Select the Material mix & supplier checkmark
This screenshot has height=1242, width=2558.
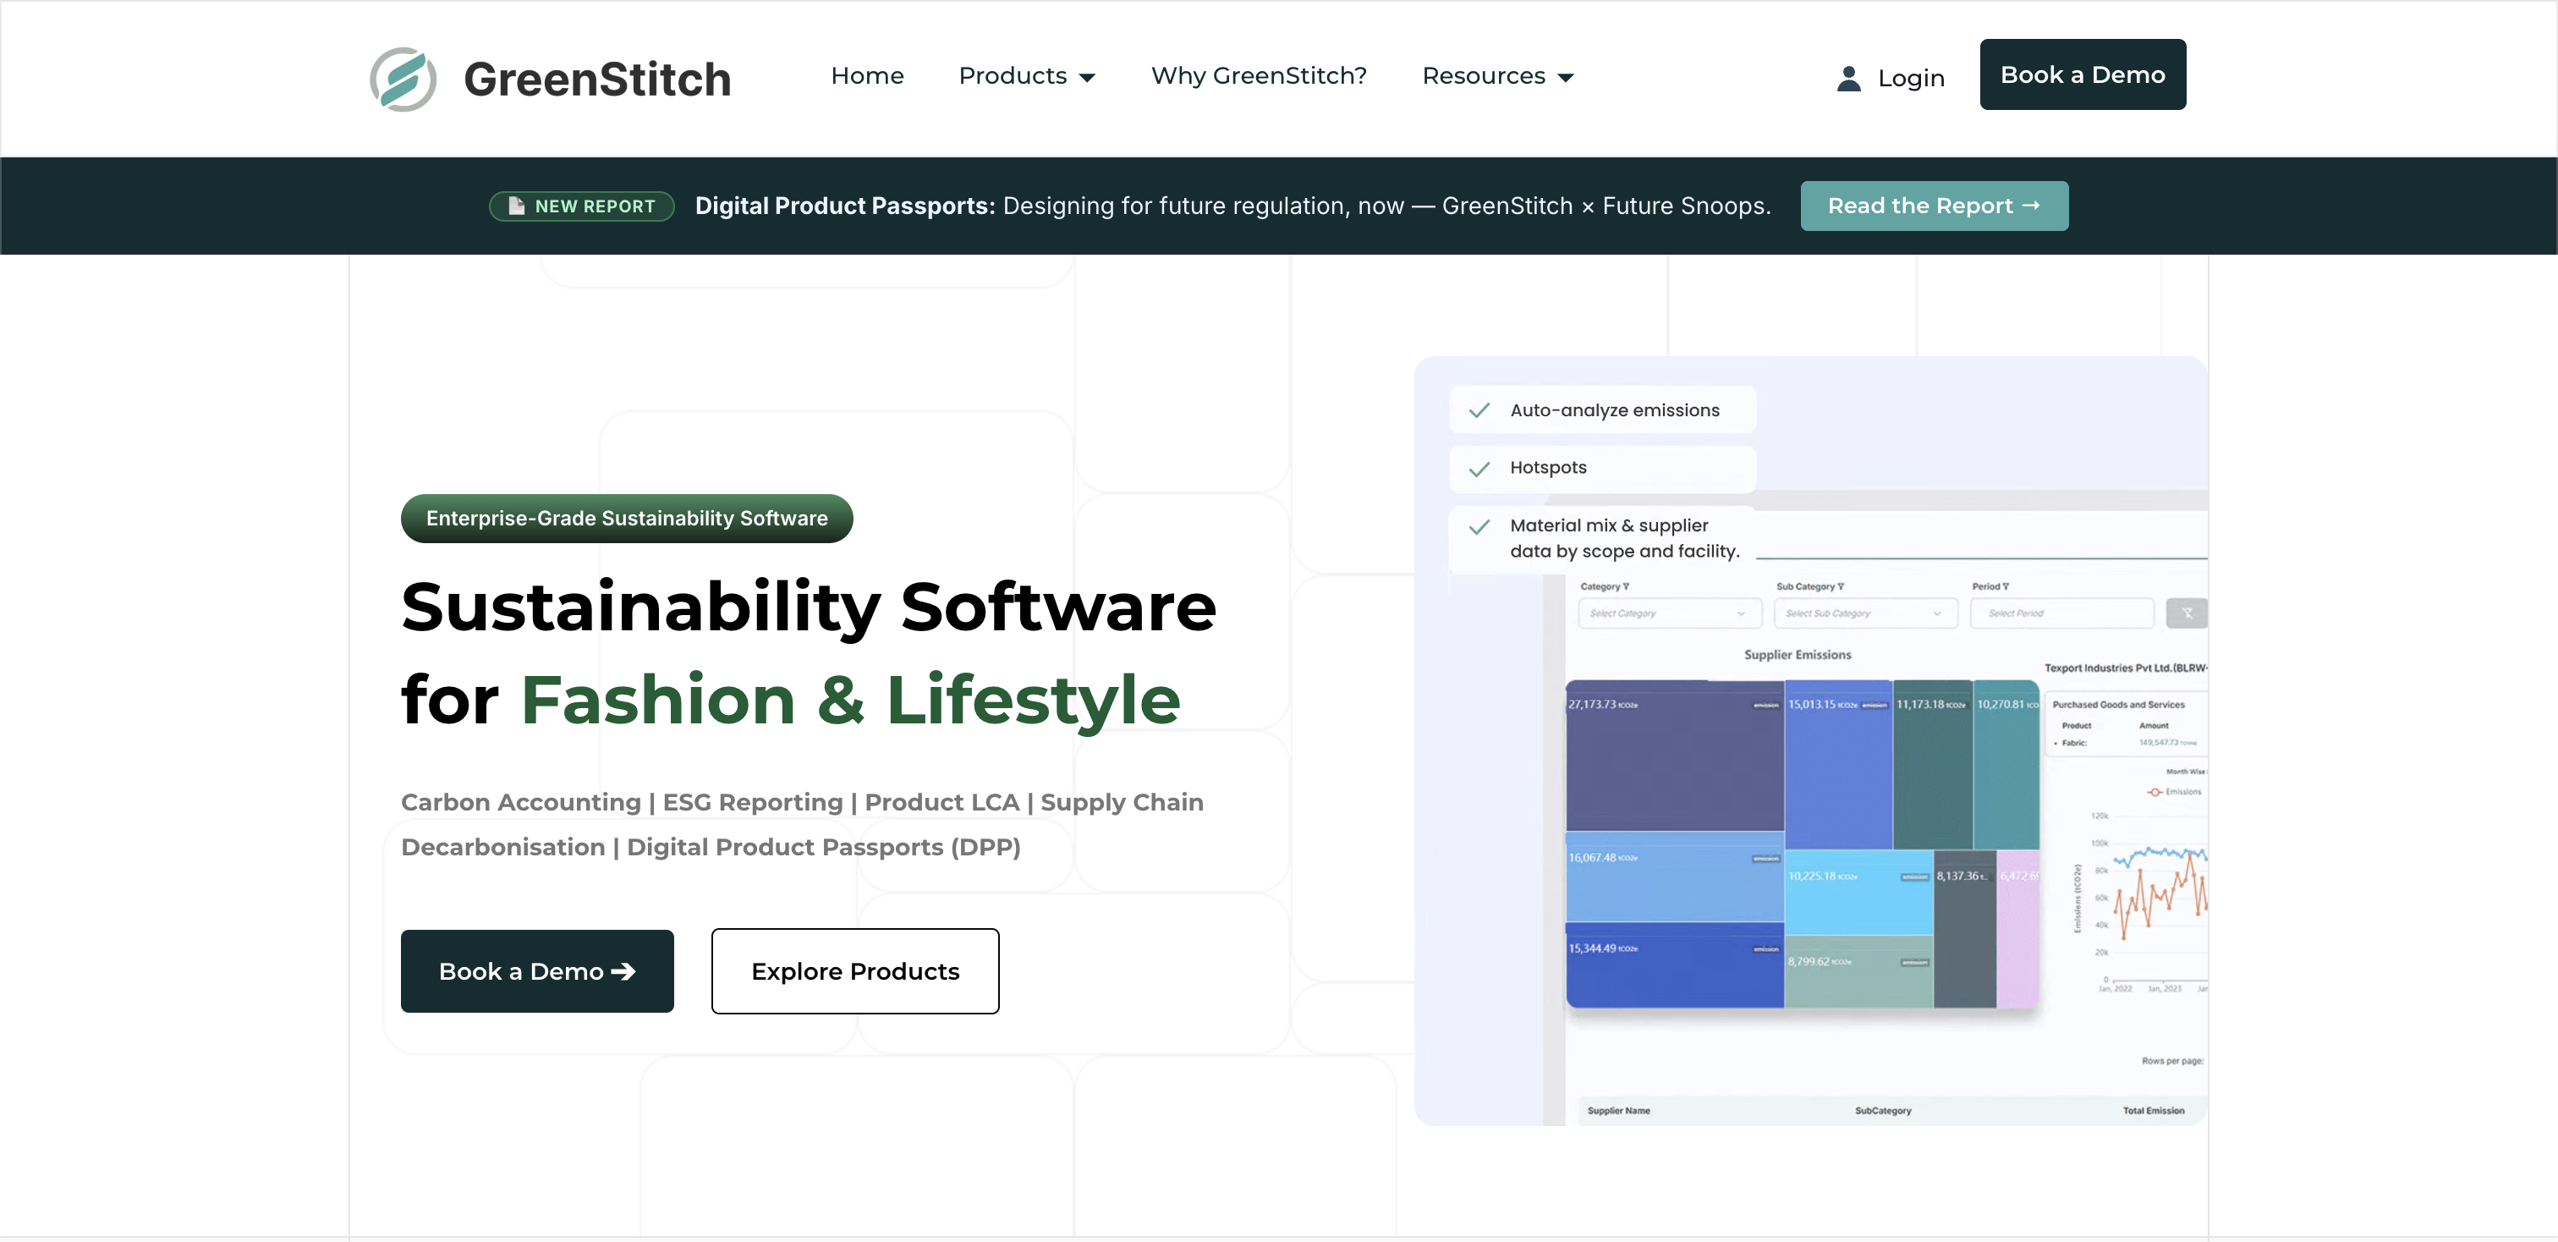[x=1479, y=527]
